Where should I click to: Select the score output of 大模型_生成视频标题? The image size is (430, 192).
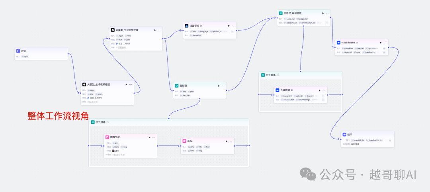[99, 94]
